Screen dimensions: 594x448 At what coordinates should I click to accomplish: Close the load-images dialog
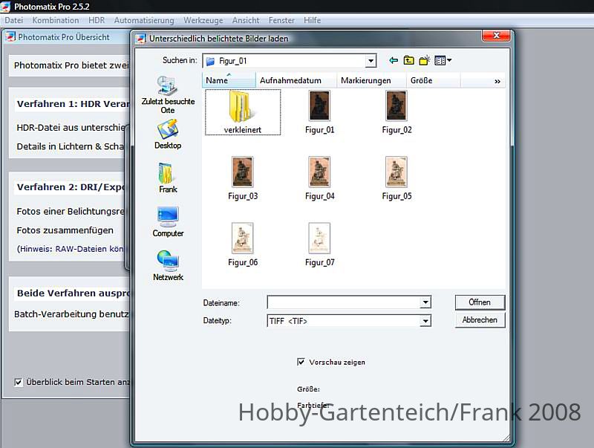[x=496, y=36]
